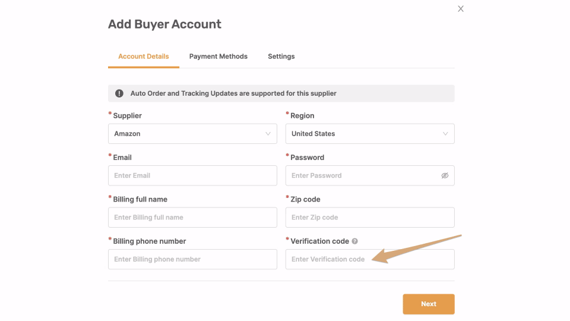Image resolution: width=570 pixels, height=321 pixels.
Task: Open the Amazon supplier combo box
Action: tap(192, 134)
